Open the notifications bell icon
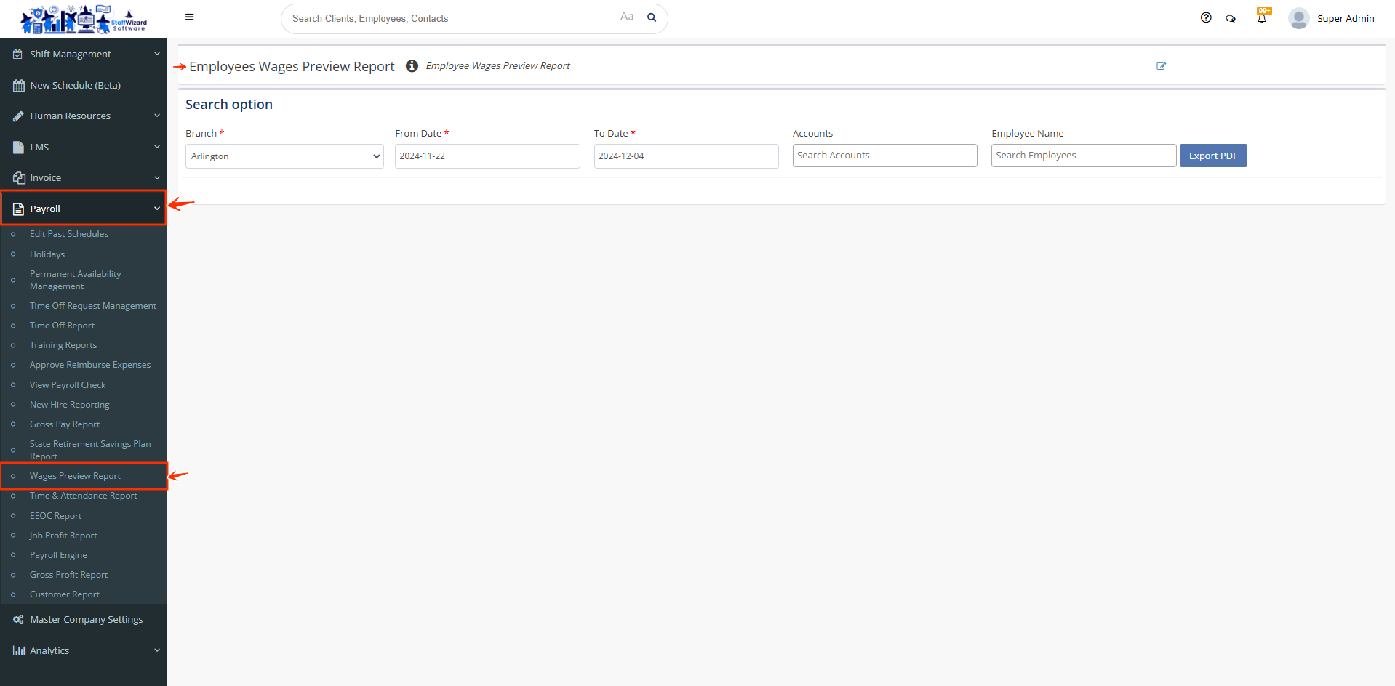 [x=1262, y=18]
